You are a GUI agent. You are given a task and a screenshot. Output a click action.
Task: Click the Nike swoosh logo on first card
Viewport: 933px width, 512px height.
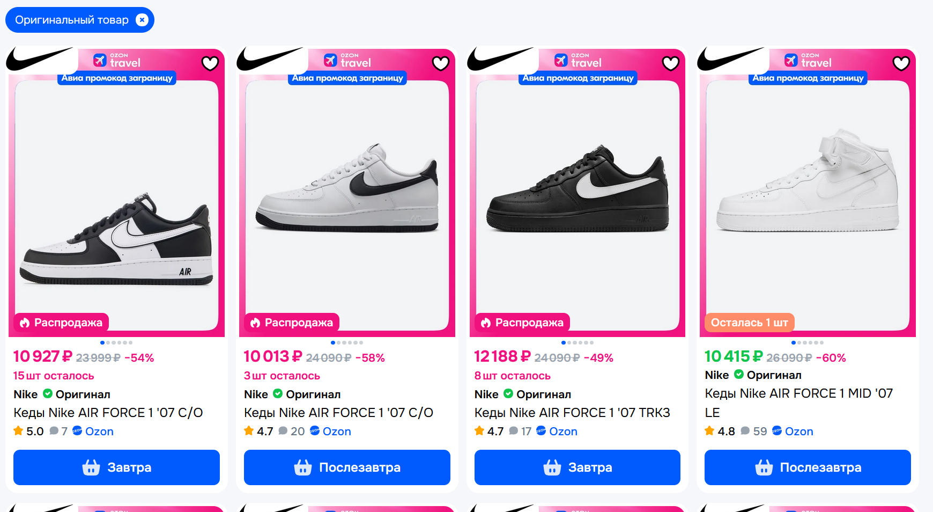pyautogui.click(x=39, y=59)
